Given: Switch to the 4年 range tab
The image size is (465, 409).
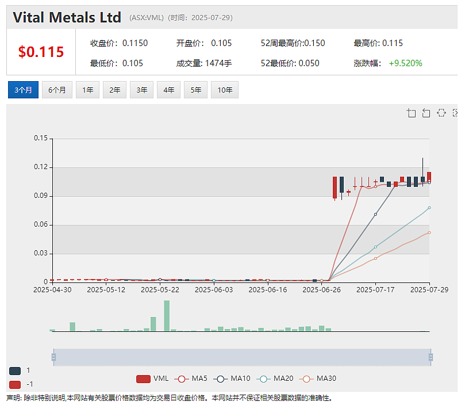Looking at the screenshot, I should 168,90.
